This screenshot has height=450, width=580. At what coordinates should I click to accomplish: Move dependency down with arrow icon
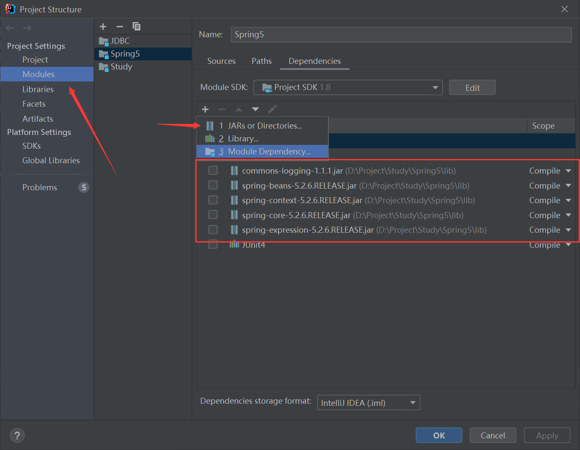(255, 109)
